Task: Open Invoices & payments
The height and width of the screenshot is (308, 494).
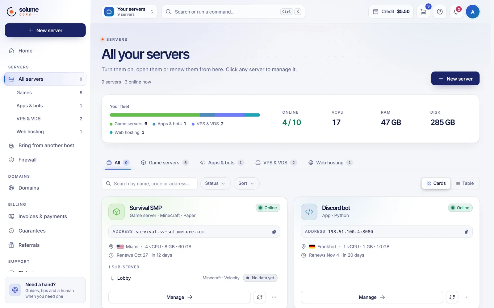Action: click(x=45, y=217)
